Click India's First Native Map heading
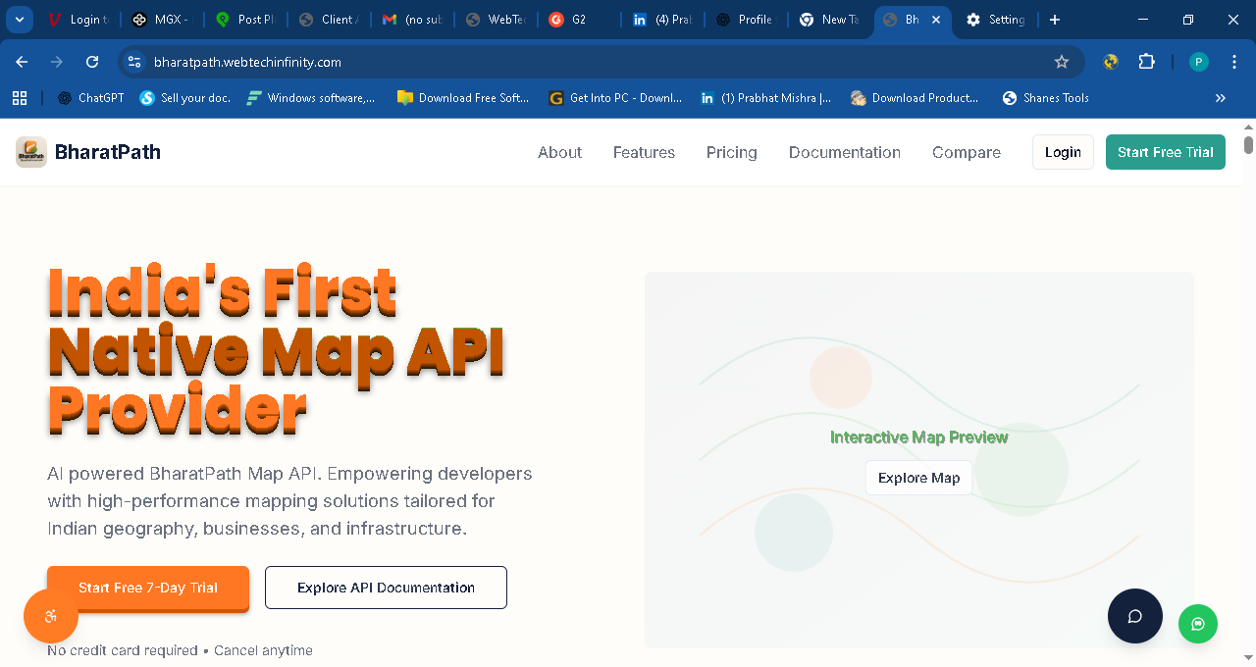 click(x=276, y=350)
